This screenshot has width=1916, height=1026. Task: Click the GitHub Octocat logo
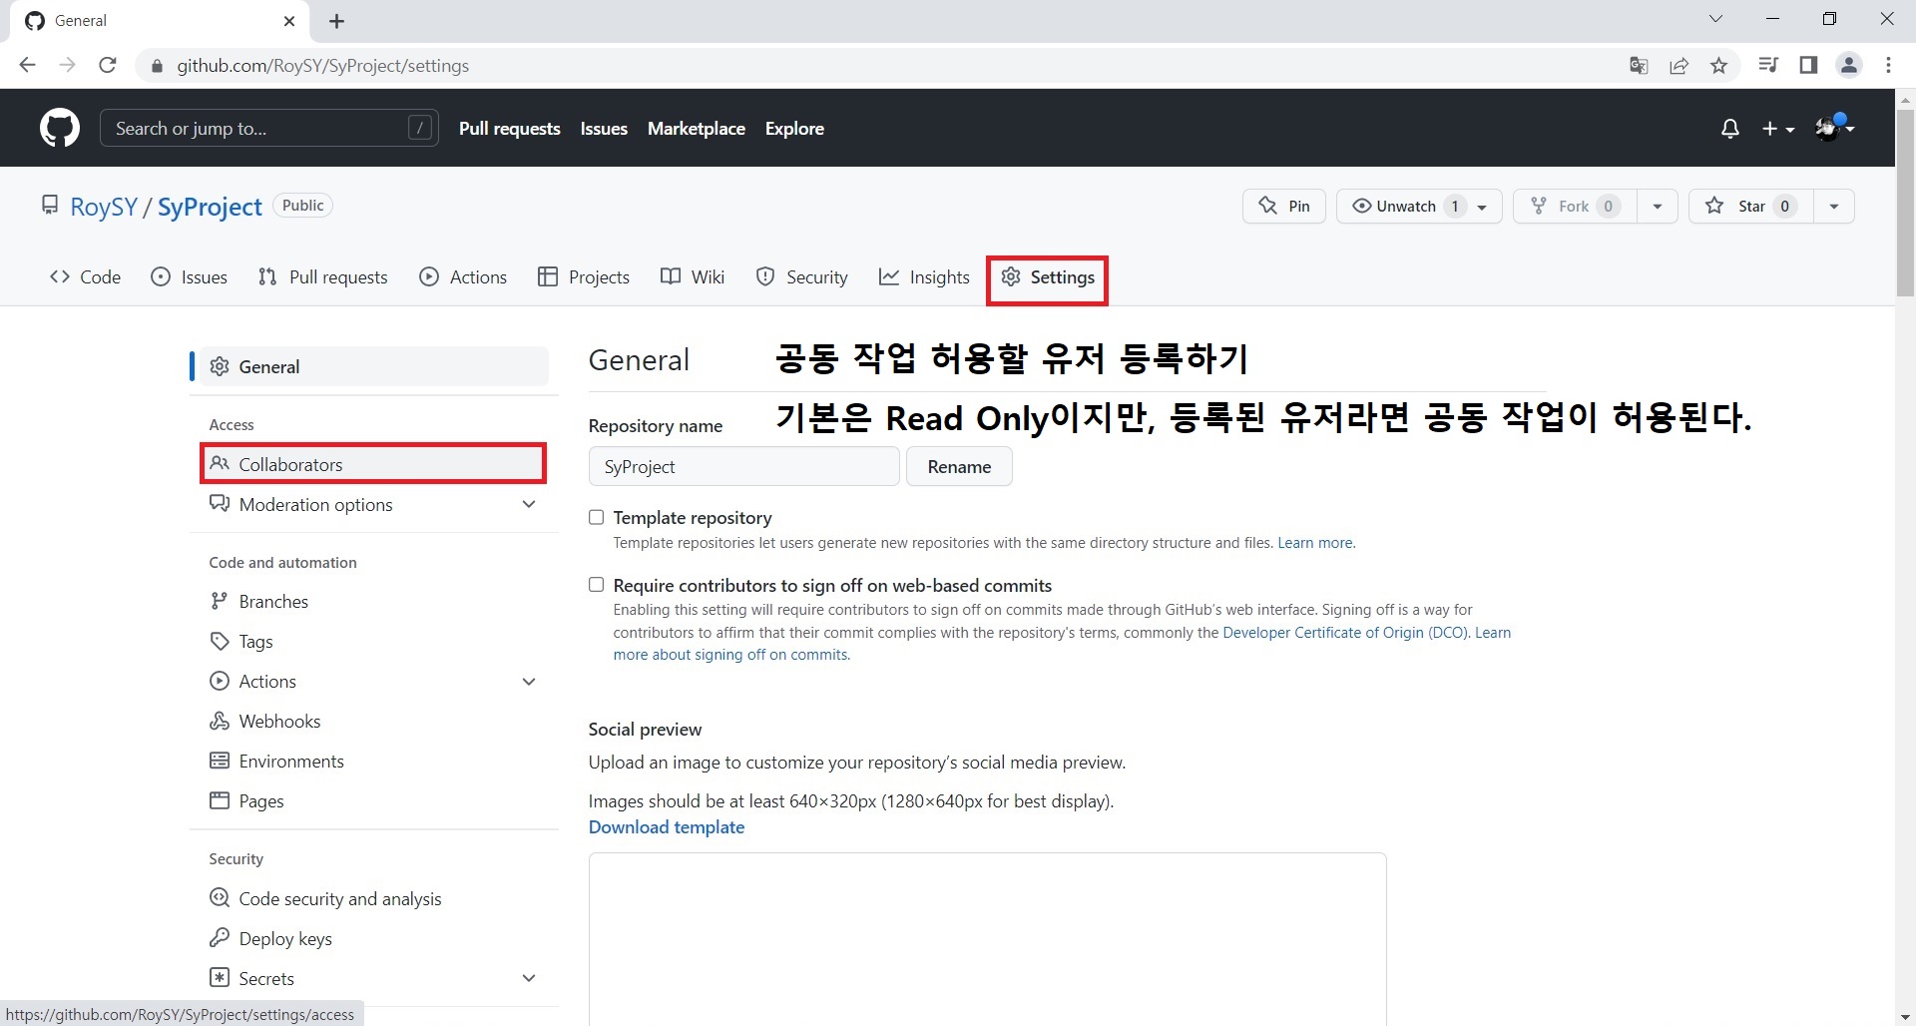tap(60, 128)
